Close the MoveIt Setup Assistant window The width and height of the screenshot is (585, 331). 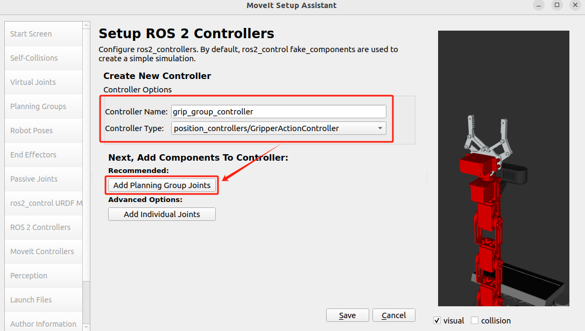pos(575,5)
